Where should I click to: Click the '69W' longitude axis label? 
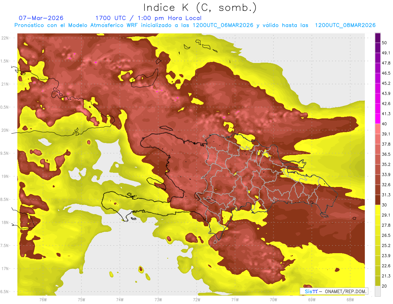tap(312, 299)
